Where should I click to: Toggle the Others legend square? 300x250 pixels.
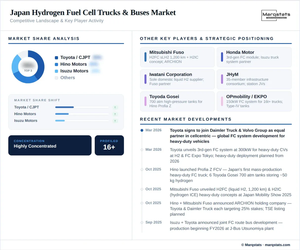click(56, 78)
